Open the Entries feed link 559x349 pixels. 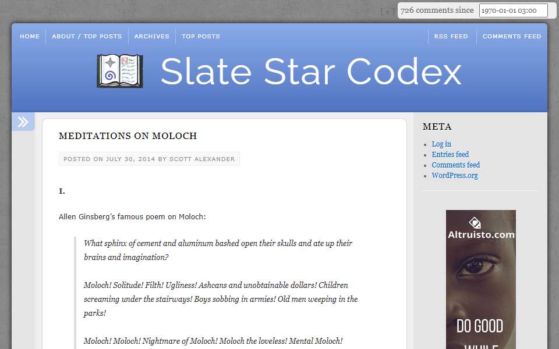(450, 154)
